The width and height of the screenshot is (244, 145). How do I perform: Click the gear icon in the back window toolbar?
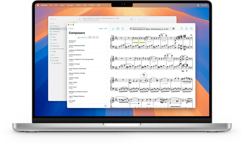[x=131, y=19]
